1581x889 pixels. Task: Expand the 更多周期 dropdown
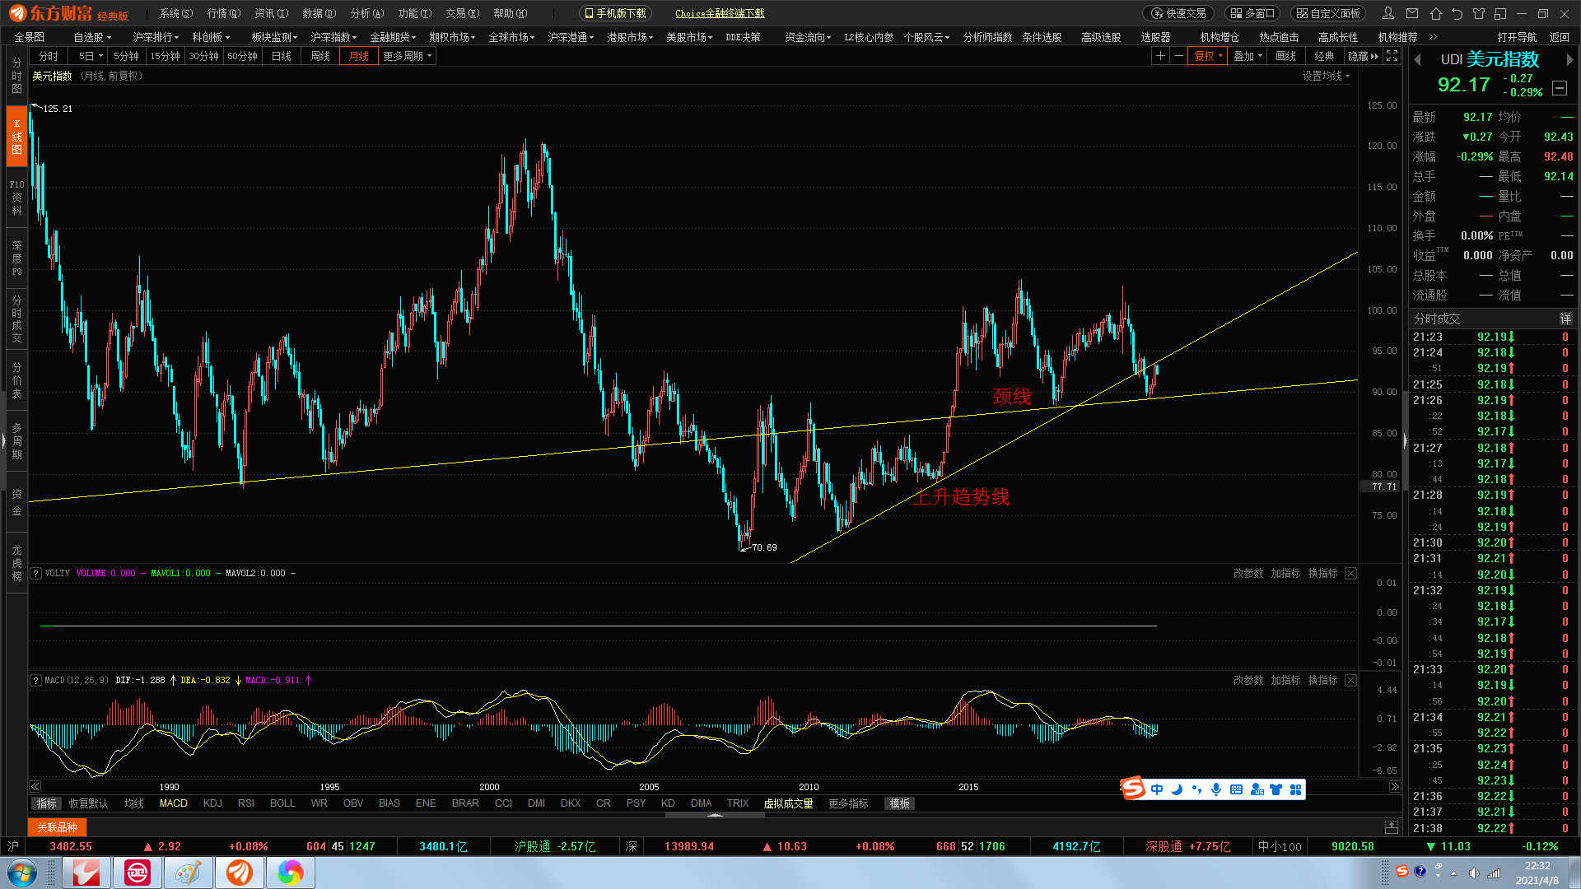click(407, 56)
